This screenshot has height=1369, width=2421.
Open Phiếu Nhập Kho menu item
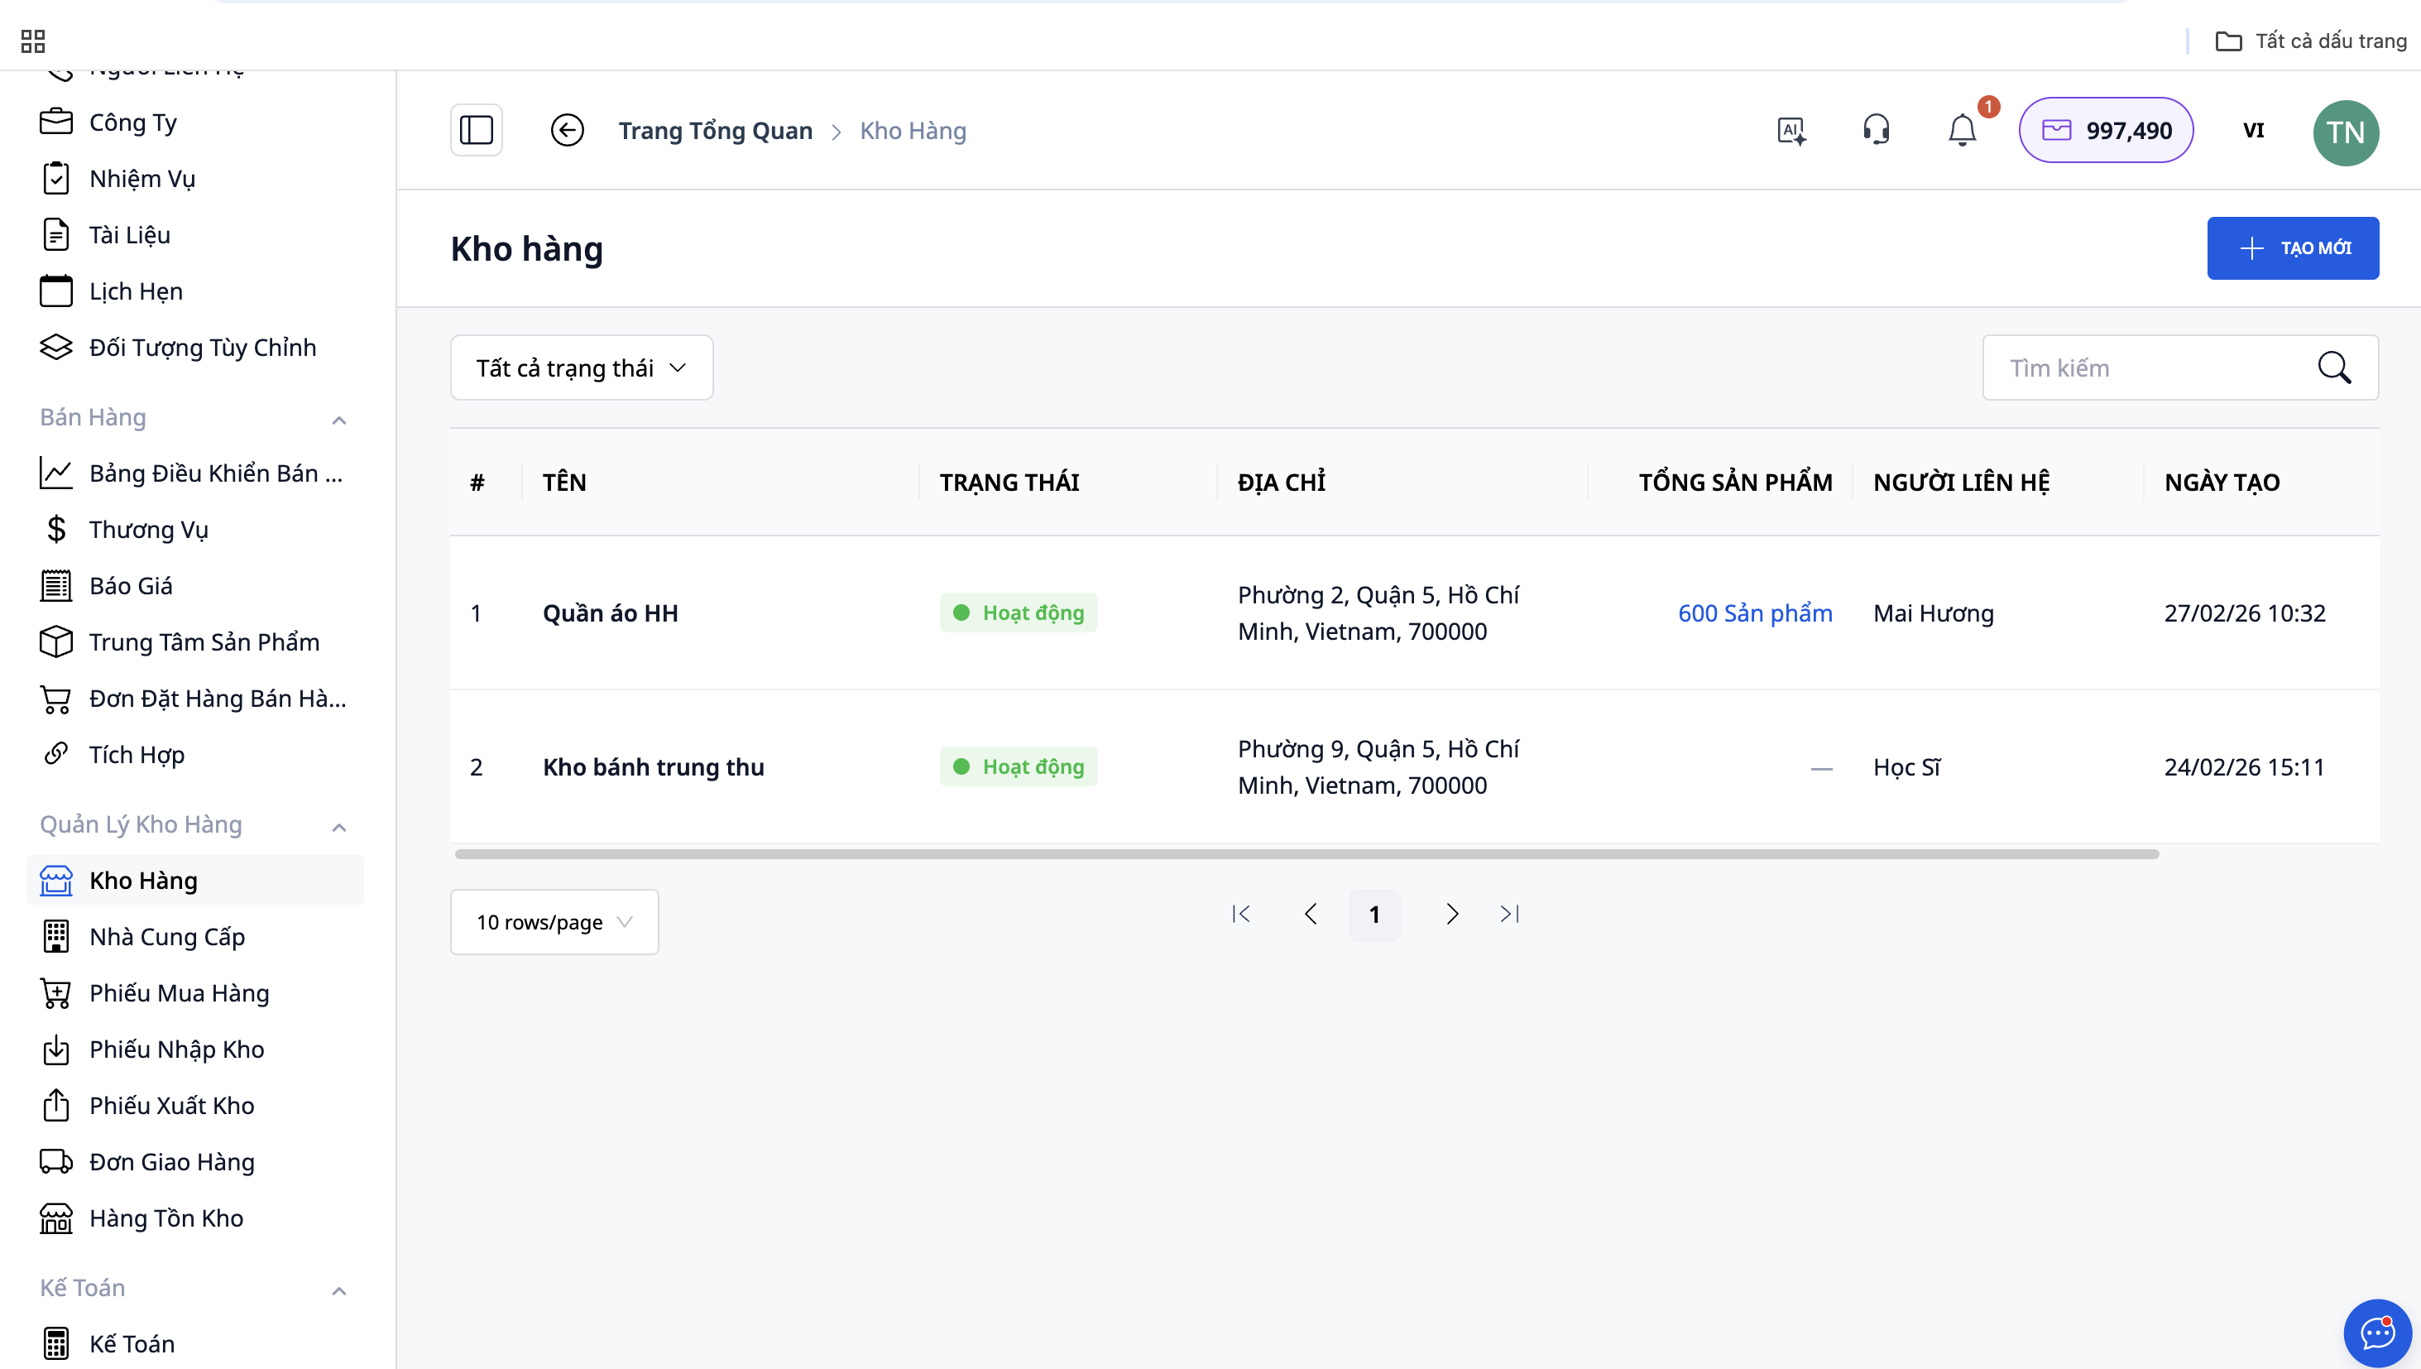(x=177, y=1049)
